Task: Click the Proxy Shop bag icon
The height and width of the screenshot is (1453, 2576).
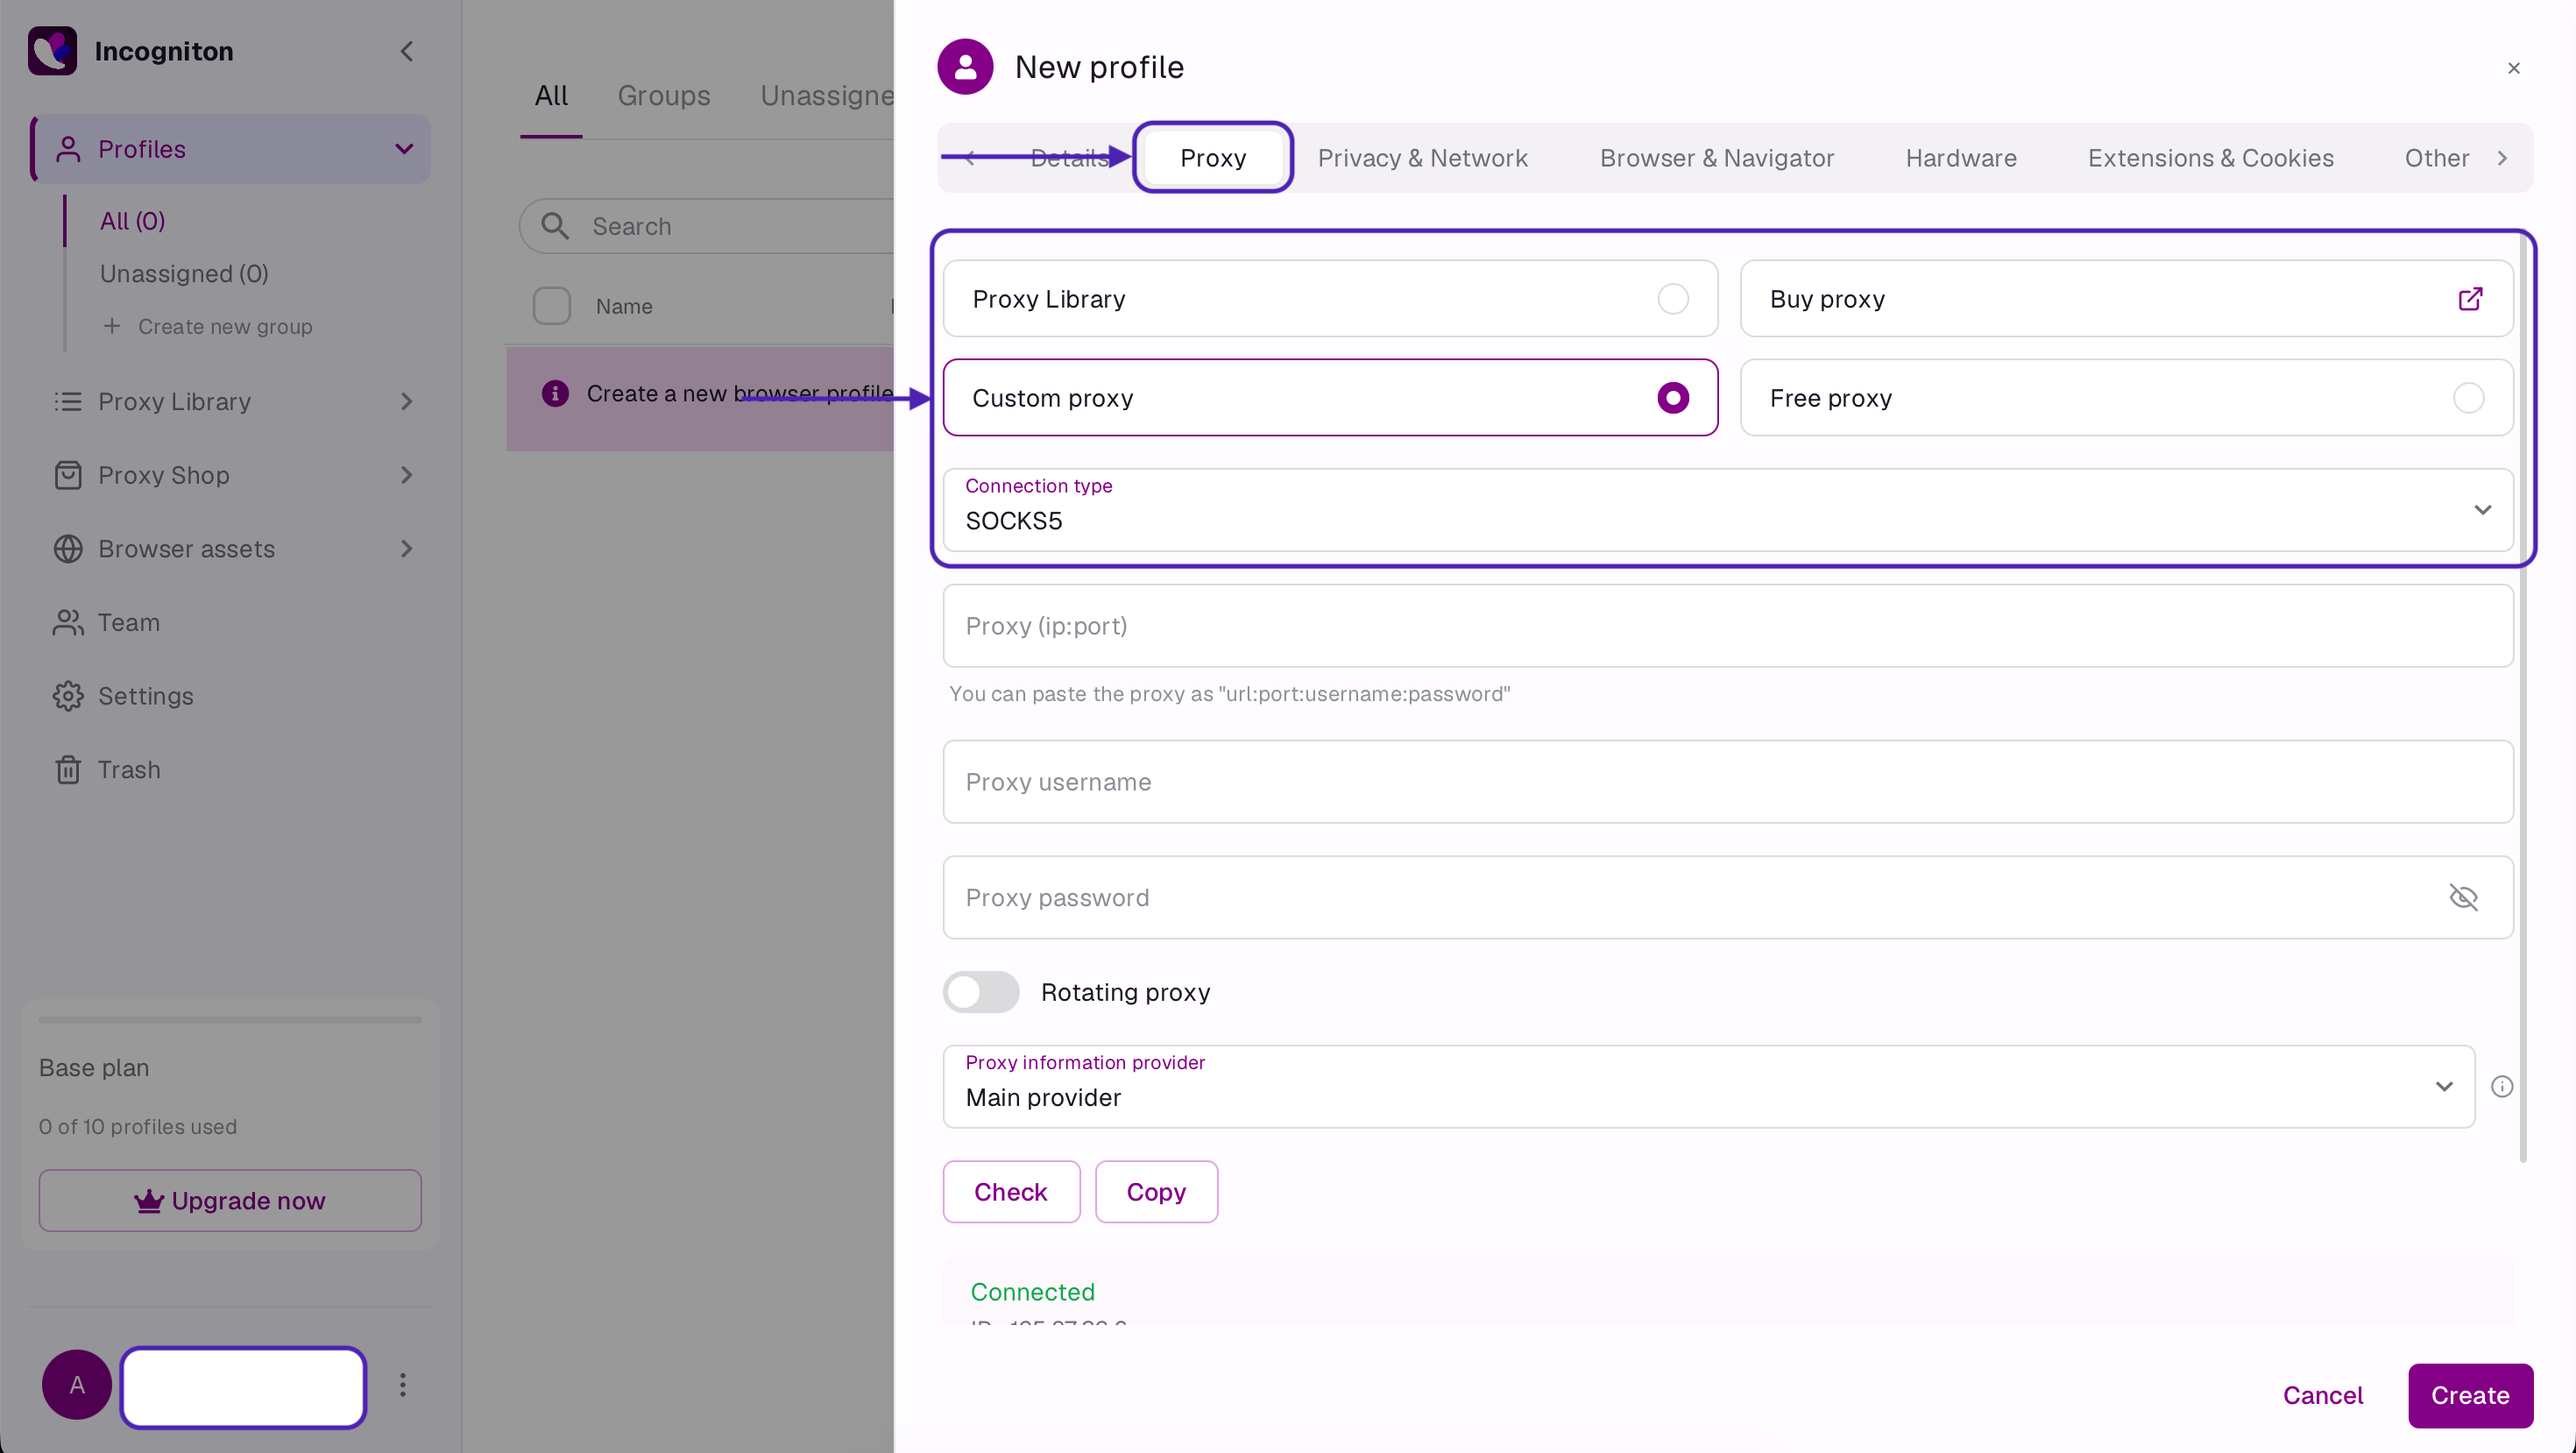Action: pos(68,475)
